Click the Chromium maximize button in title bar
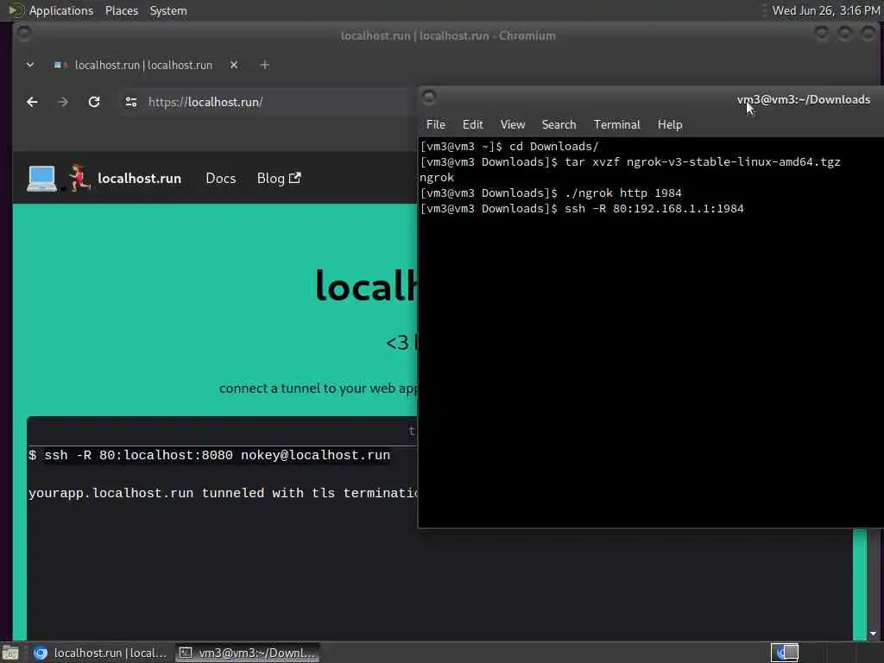The width and height of the screenshot is (884, 663). tap(844, 34)
